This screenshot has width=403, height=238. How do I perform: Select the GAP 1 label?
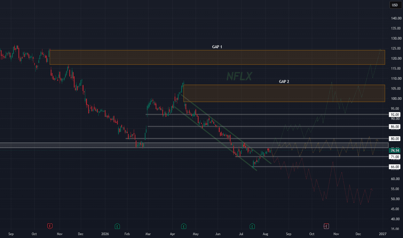[x=217, y=47]
